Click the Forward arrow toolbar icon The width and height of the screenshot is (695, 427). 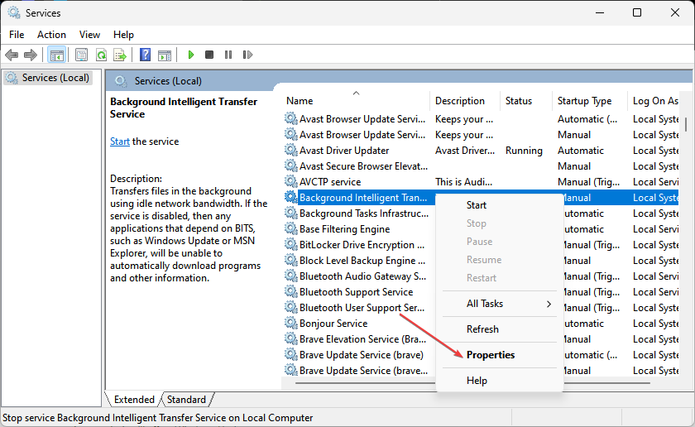(30, 55)
